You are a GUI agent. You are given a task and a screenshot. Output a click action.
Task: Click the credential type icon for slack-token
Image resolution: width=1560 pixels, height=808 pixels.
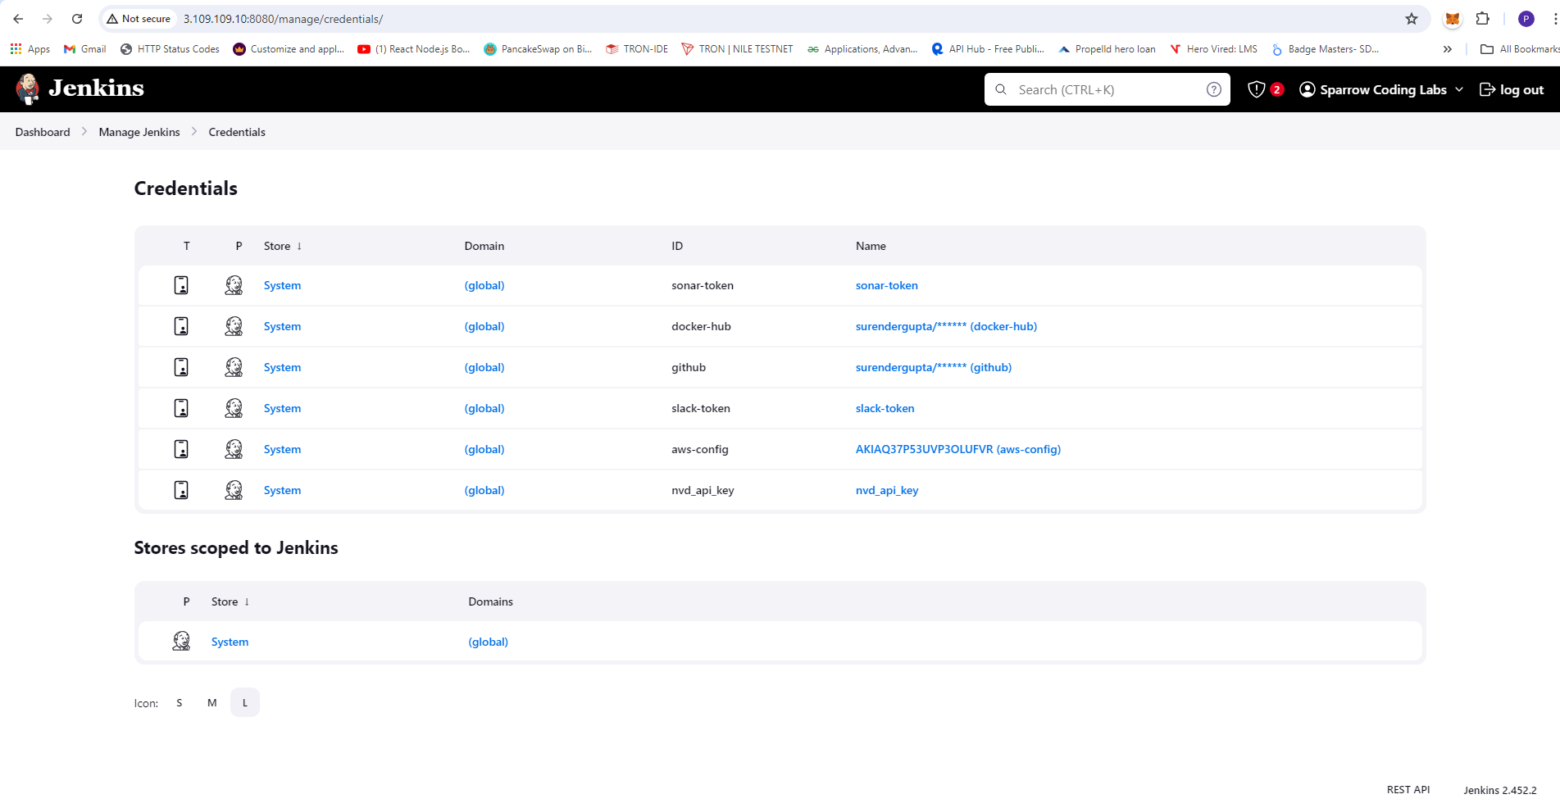click(181, 408)
